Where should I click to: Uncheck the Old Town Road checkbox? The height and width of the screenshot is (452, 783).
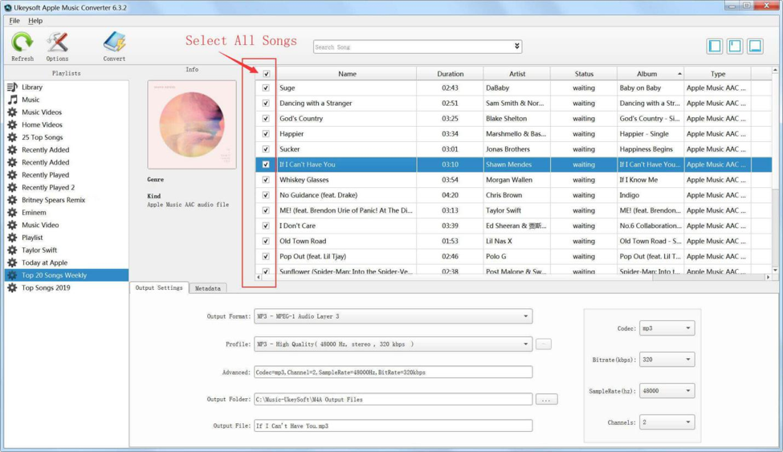click(266, 241)
